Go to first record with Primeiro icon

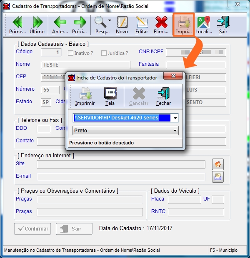click(x=17, y=25)
